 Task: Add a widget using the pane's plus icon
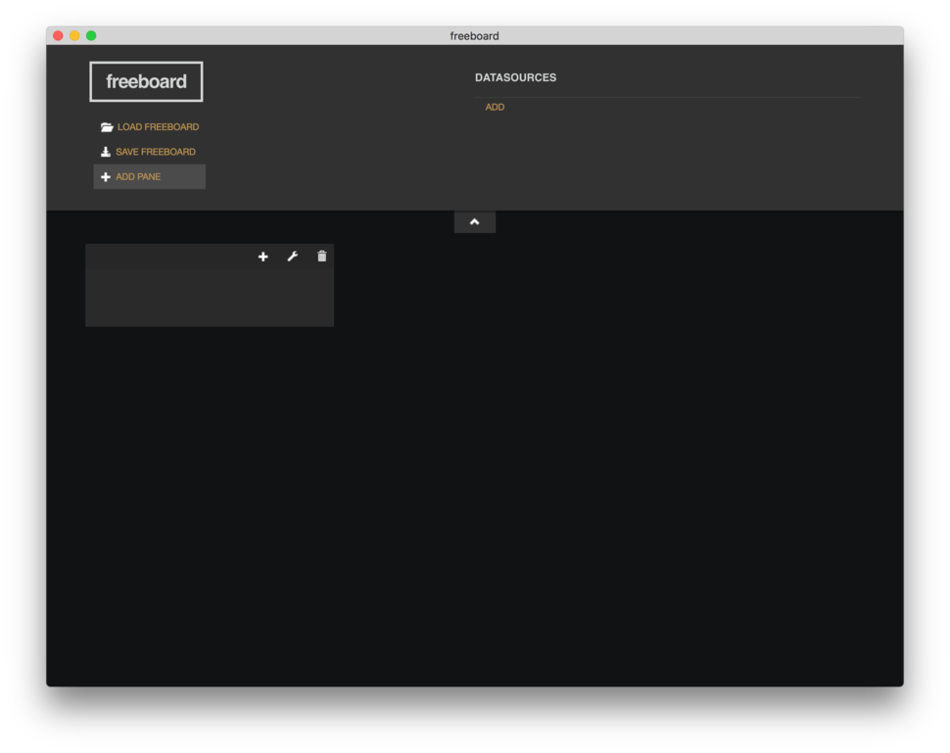pos(262,256)
